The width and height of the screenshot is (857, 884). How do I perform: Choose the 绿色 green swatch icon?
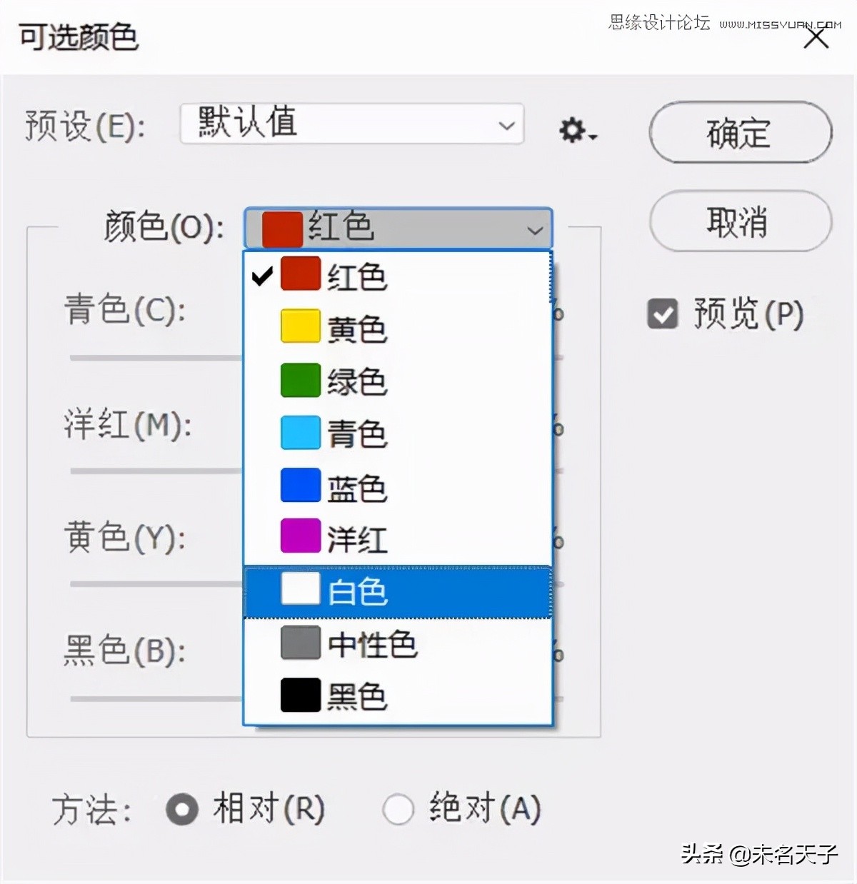[x=301, y=381]
